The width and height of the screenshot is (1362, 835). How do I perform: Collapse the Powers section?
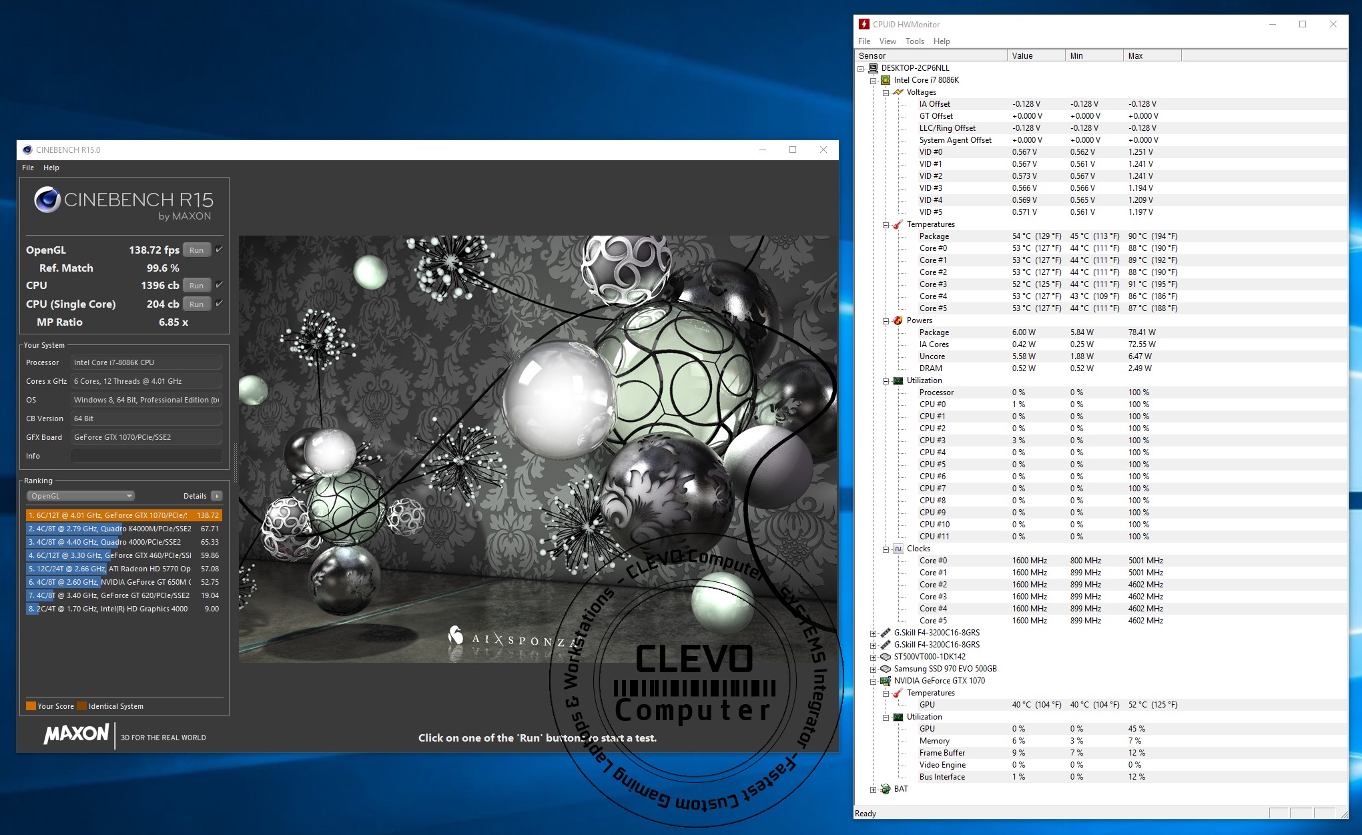click(886, 320)
